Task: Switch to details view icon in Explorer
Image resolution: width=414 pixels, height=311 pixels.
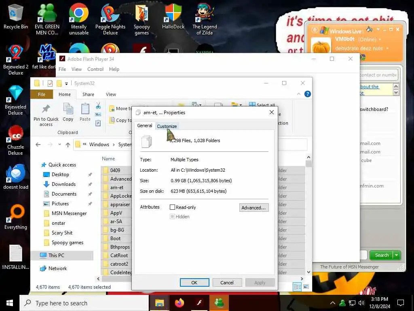Action: pyautogui.click(x=297, y=287)
